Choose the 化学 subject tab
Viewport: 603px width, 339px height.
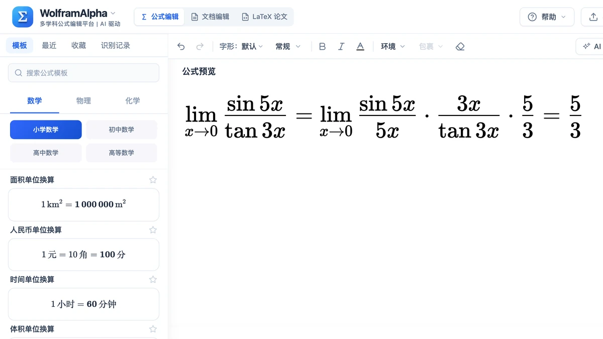133,101
